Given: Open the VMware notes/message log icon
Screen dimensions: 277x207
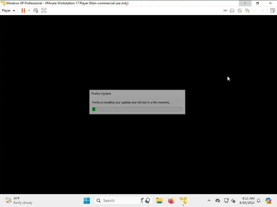Looking at the screenshot, I should [x=273, y=11].
